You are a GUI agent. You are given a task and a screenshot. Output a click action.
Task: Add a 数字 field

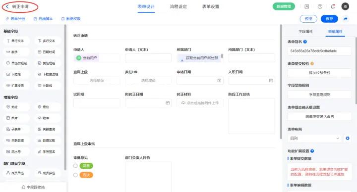(x=16, y=52)
